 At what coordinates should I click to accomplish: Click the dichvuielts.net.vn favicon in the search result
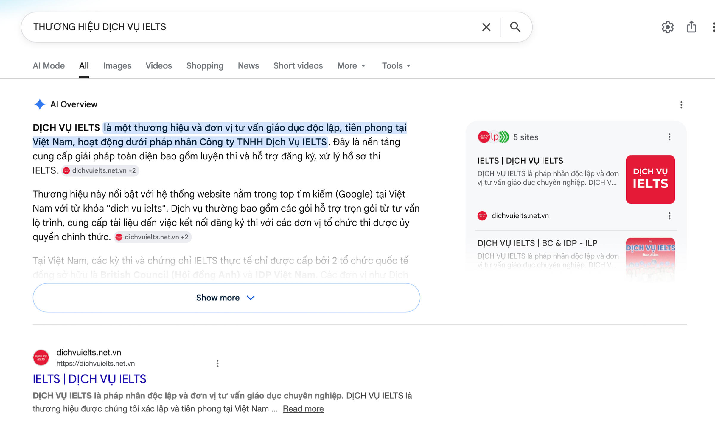click(41, 357)
